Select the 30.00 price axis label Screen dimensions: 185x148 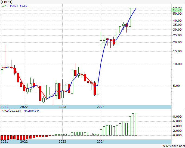click(x=177, y=30)
